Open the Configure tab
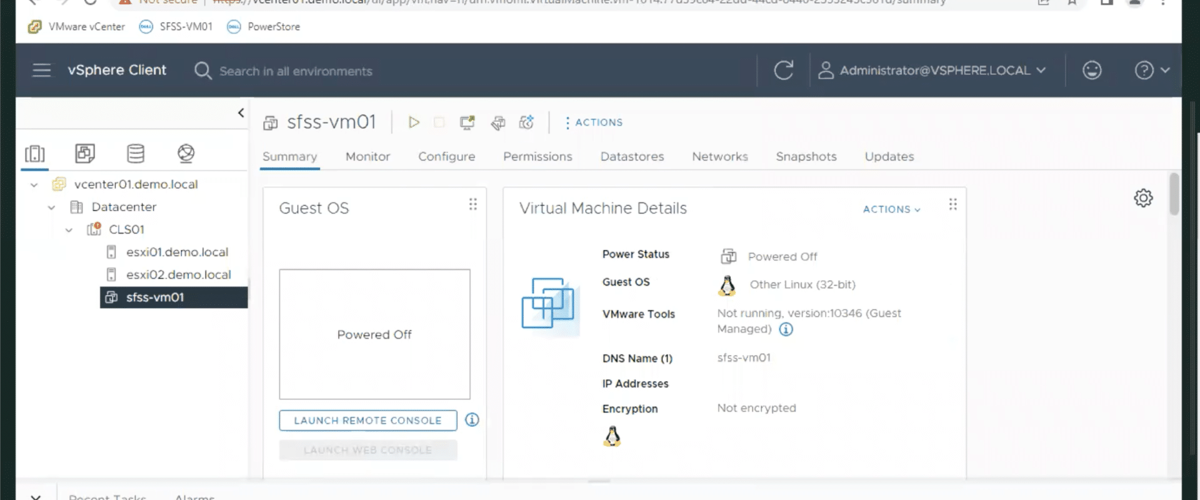 click(x=446, y=157)
